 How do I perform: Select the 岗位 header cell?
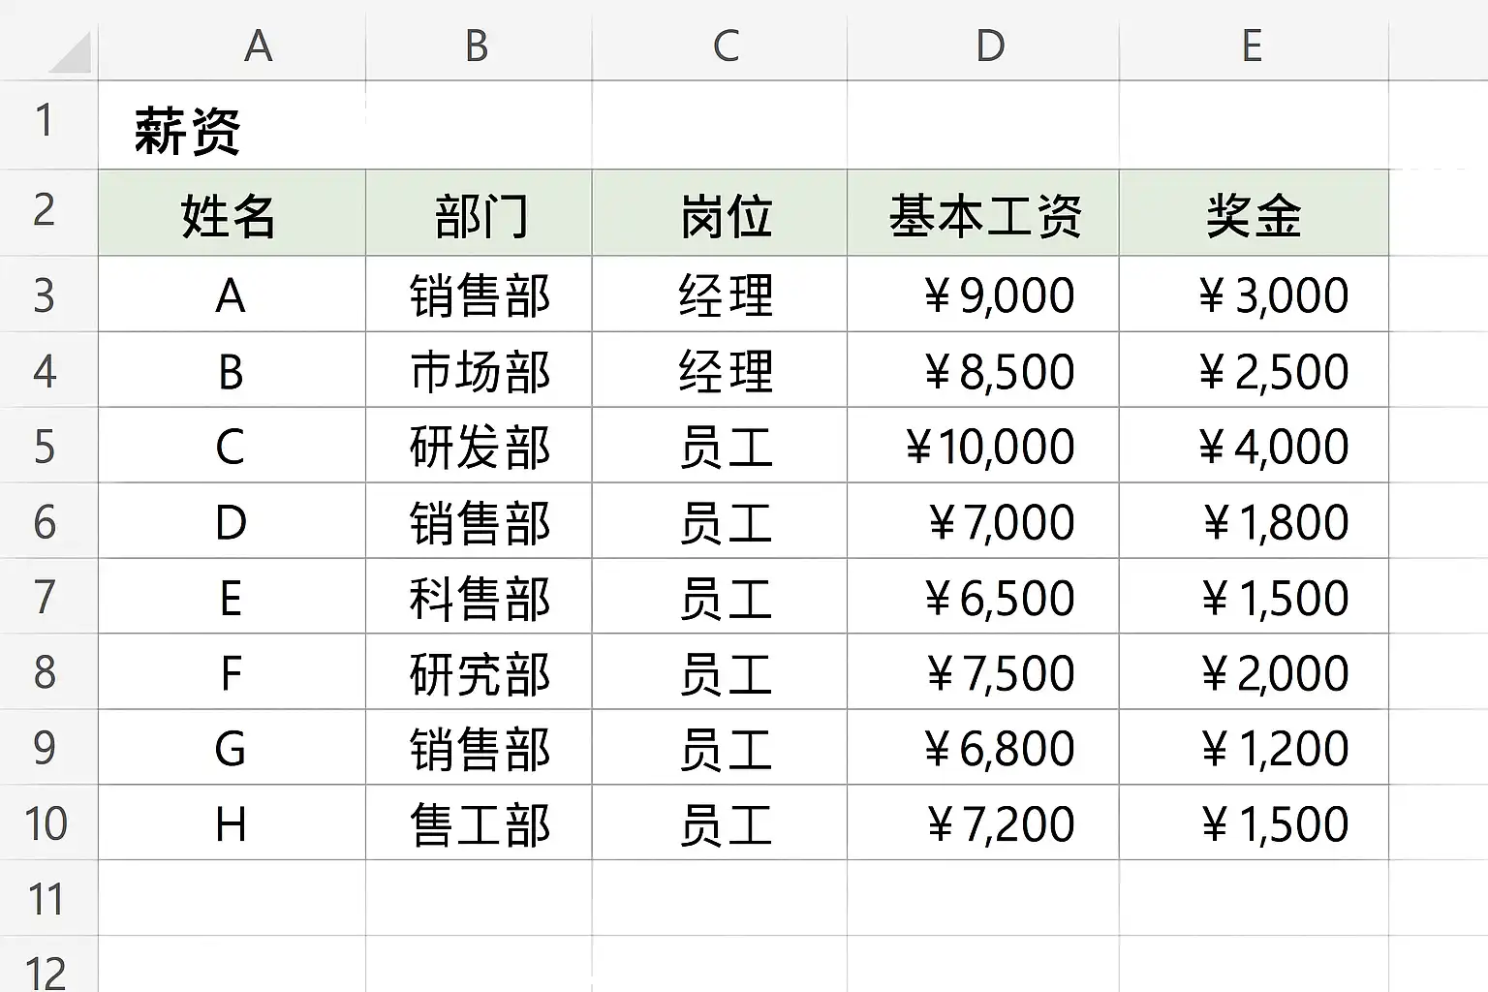[x=726, y=215]
